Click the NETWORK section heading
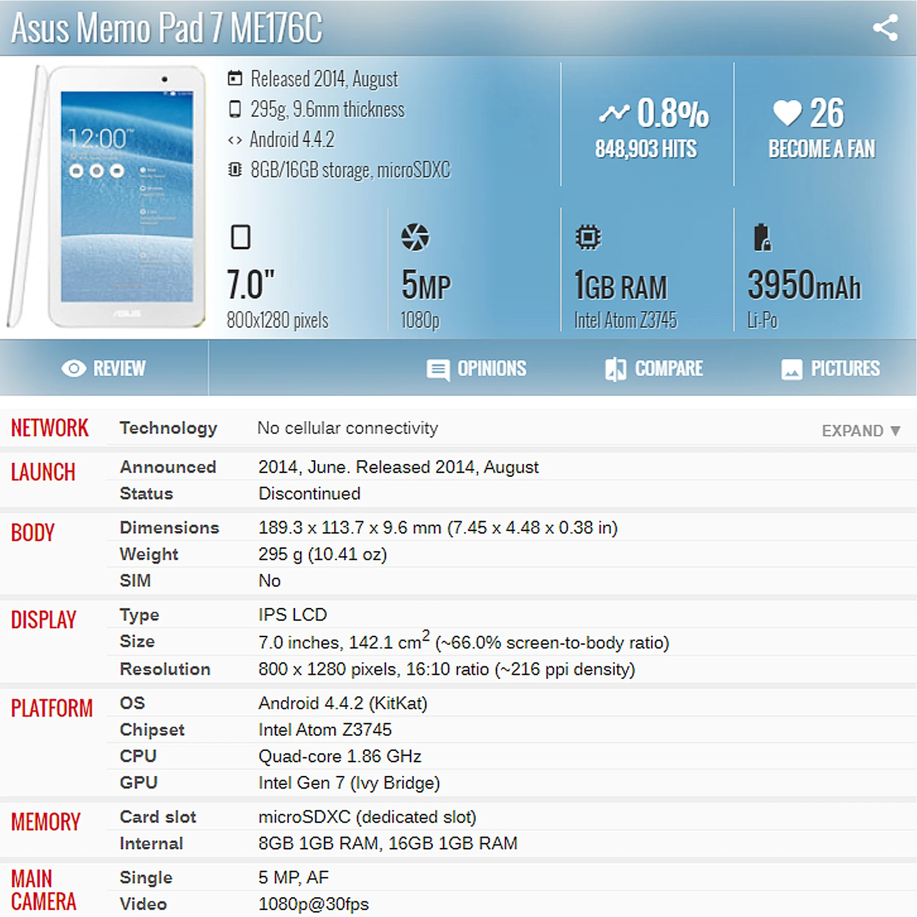Image resolution: width=917 pixels, height=917 pixels. 50,428
